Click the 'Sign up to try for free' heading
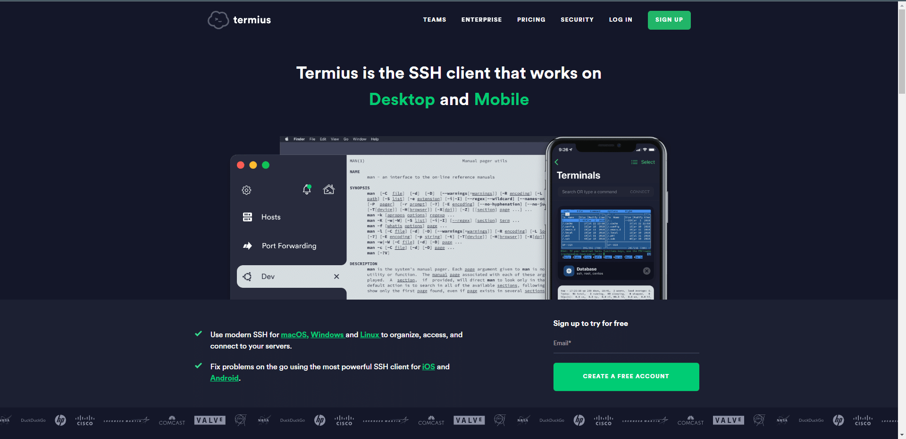The image size is (906, 439). (x=590, y=324)
